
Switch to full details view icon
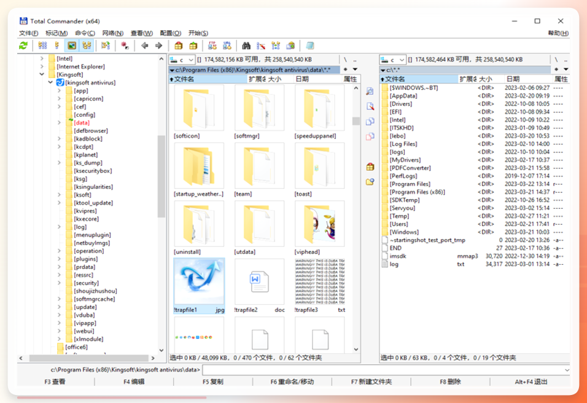(x=57, y=45)
